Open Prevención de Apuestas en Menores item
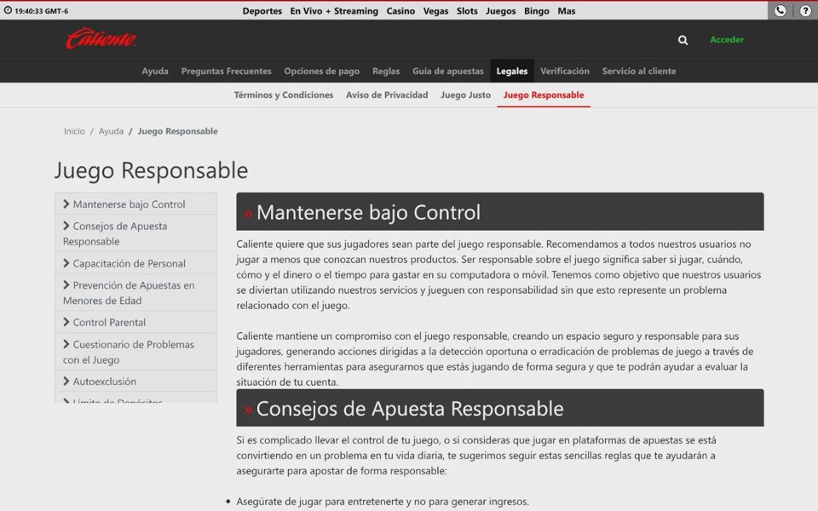Viewport: 818px width, 511px height. coord(135,292)
